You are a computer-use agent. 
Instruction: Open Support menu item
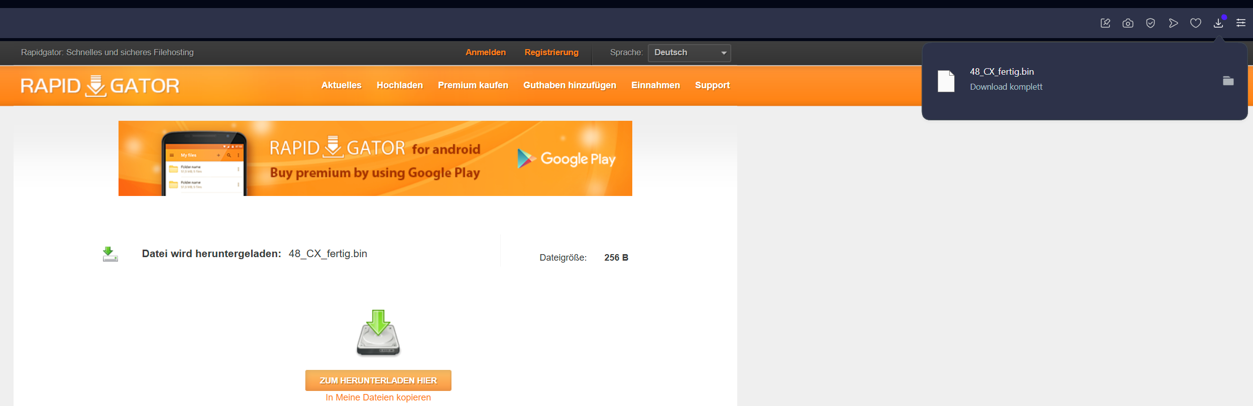pyautogui.click(x=712, y=85)
